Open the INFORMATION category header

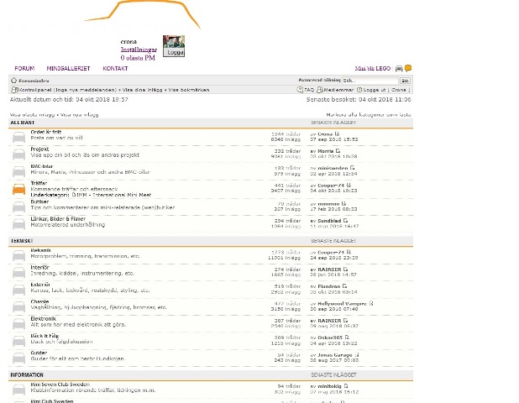pyautogui.click(x=27, y=375)
